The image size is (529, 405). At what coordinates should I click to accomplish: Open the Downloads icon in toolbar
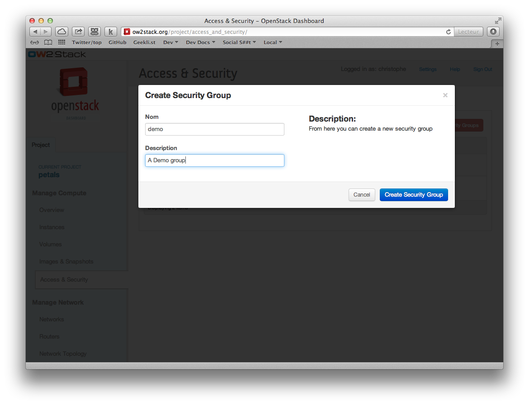tap(493, 32)
